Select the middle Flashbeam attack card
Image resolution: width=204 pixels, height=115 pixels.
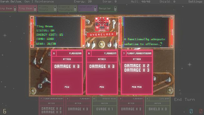(102, 72)
